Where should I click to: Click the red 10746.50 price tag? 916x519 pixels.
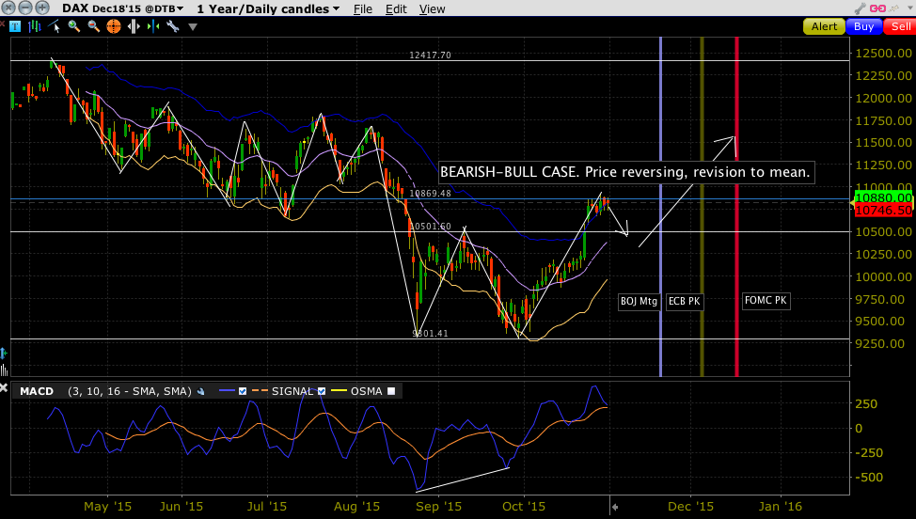coord(883,211)
